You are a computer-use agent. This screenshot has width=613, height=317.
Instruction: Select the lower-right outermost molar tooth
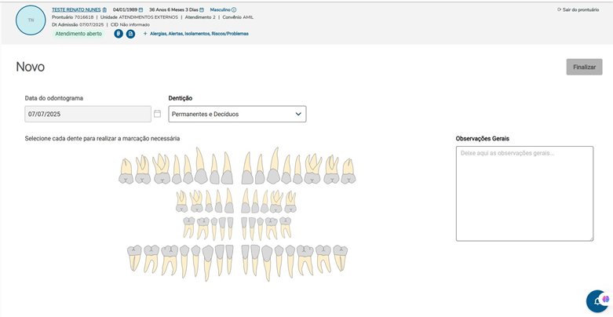point(341,257)
